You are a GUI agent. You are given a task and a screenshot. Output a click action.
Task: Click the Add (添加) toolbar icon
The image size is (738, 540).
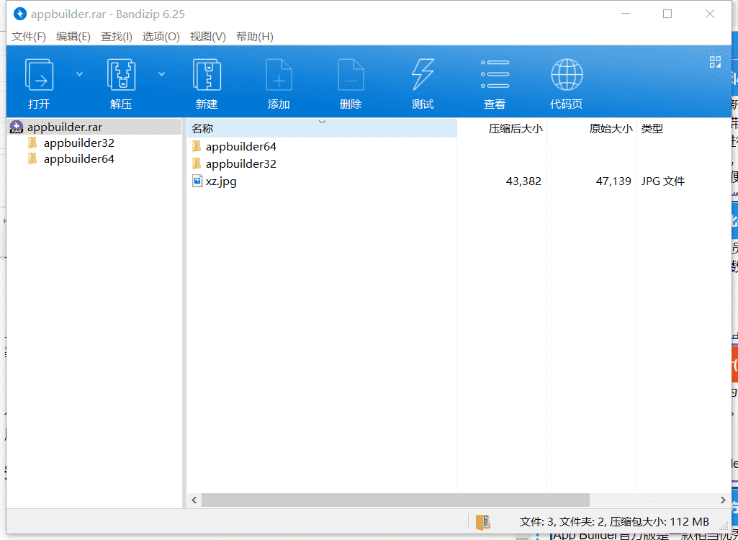[279, 76]
